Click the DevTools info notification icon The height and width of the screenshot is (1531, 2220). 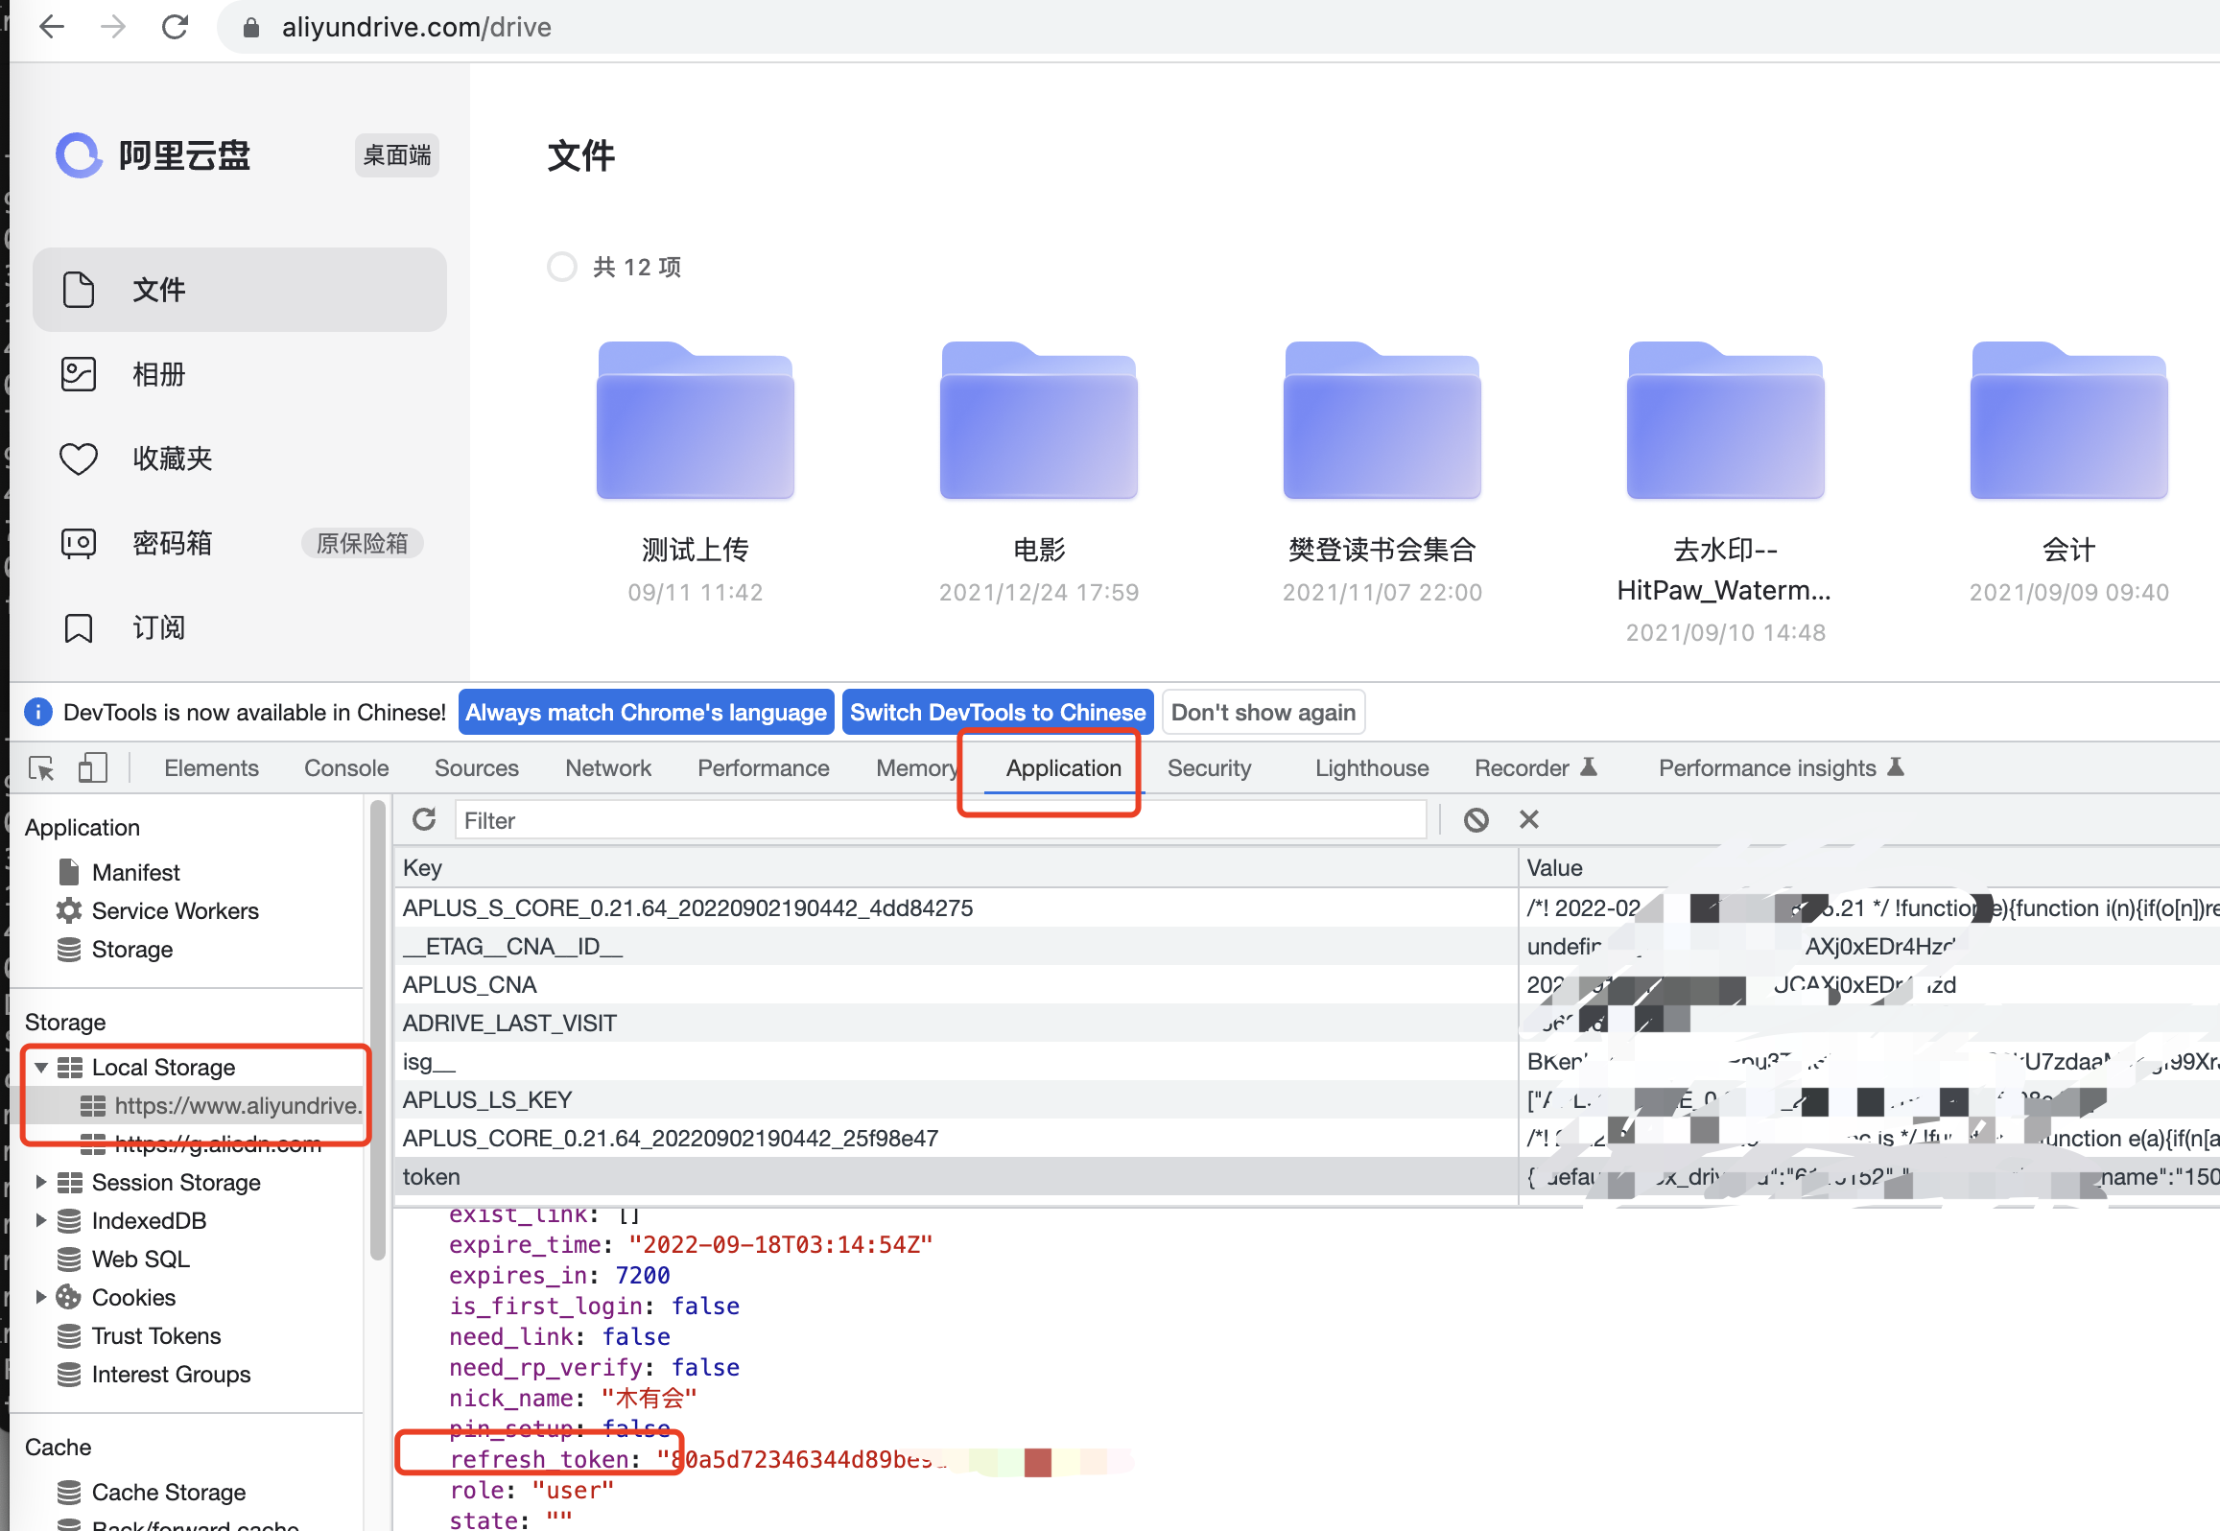coord(37,712)
